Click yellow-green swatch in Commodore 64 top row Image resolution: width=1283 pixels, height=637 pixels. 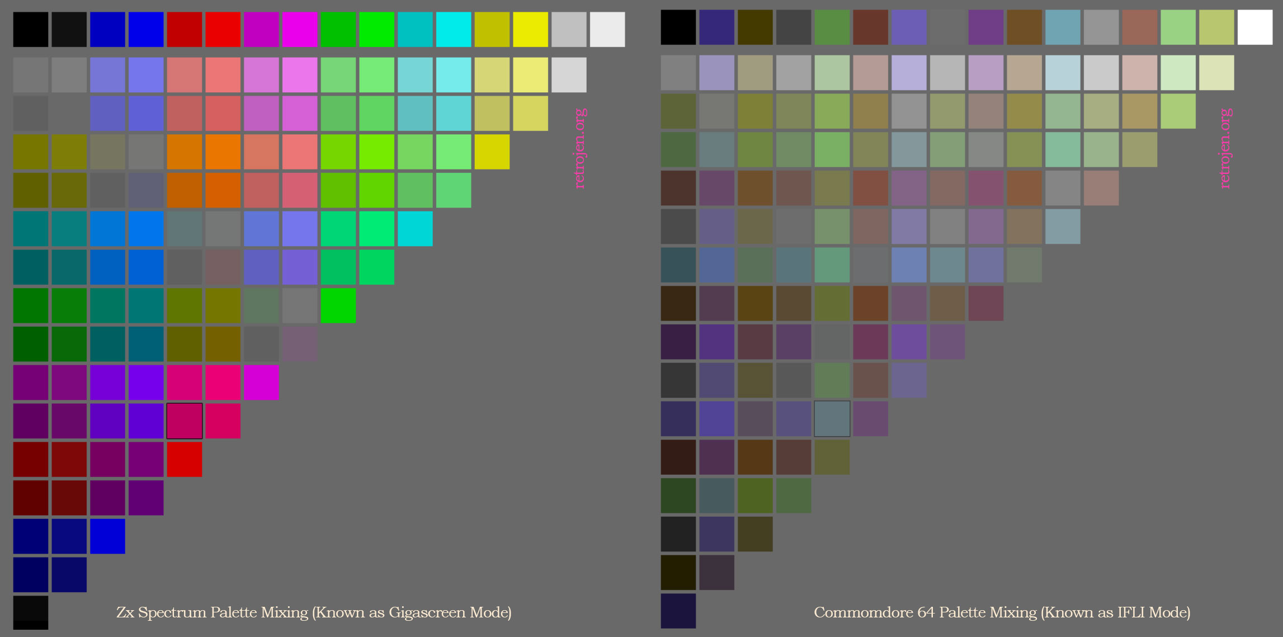coord(1217,27)
